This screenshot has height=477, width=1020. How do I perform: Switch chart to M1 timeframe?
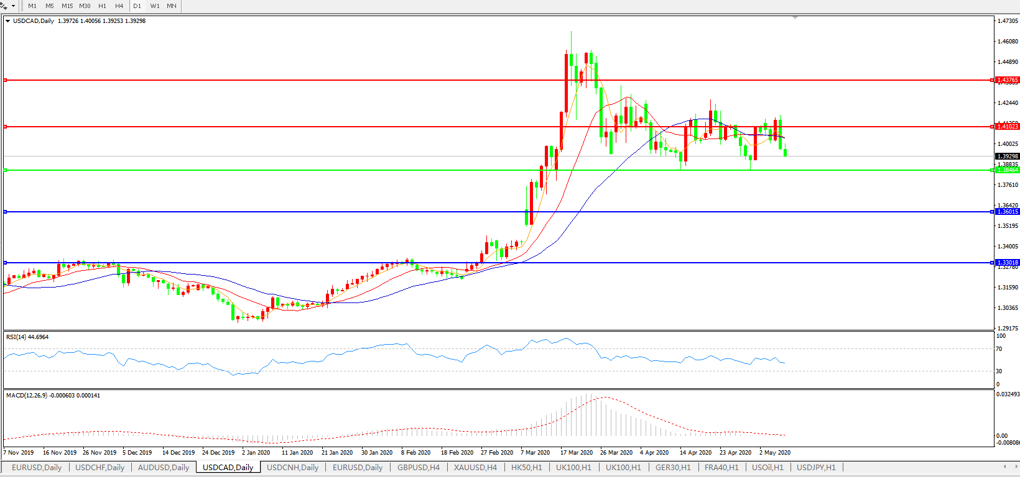point(32,6)
